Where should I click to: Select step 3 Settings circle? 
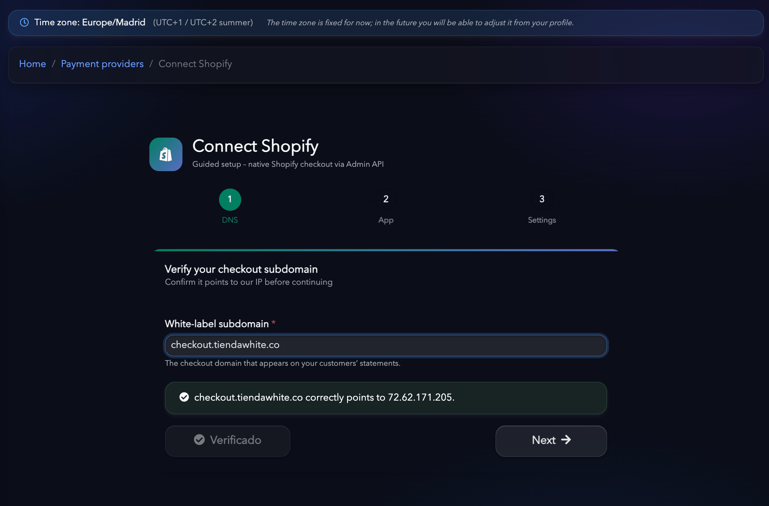pos(542,199)
